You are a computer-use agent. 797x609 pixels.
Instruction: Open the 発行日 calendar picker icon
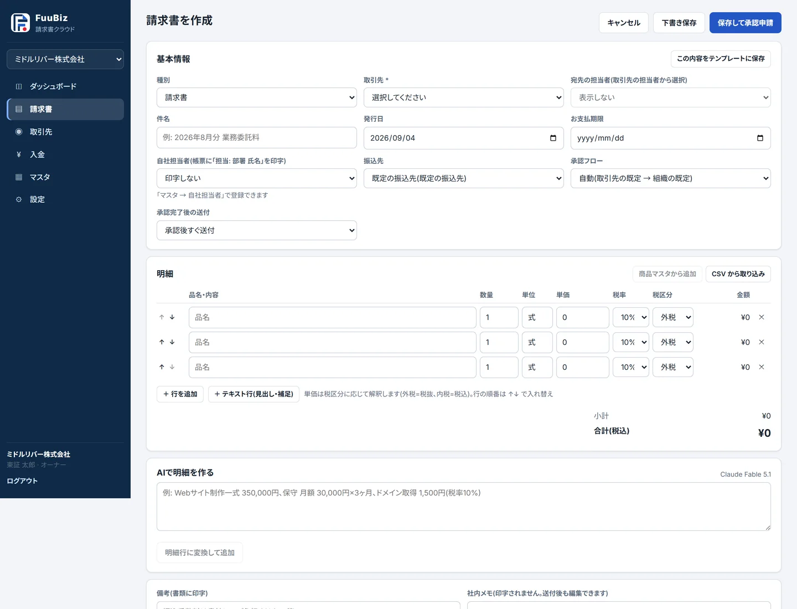pos(553,138)
